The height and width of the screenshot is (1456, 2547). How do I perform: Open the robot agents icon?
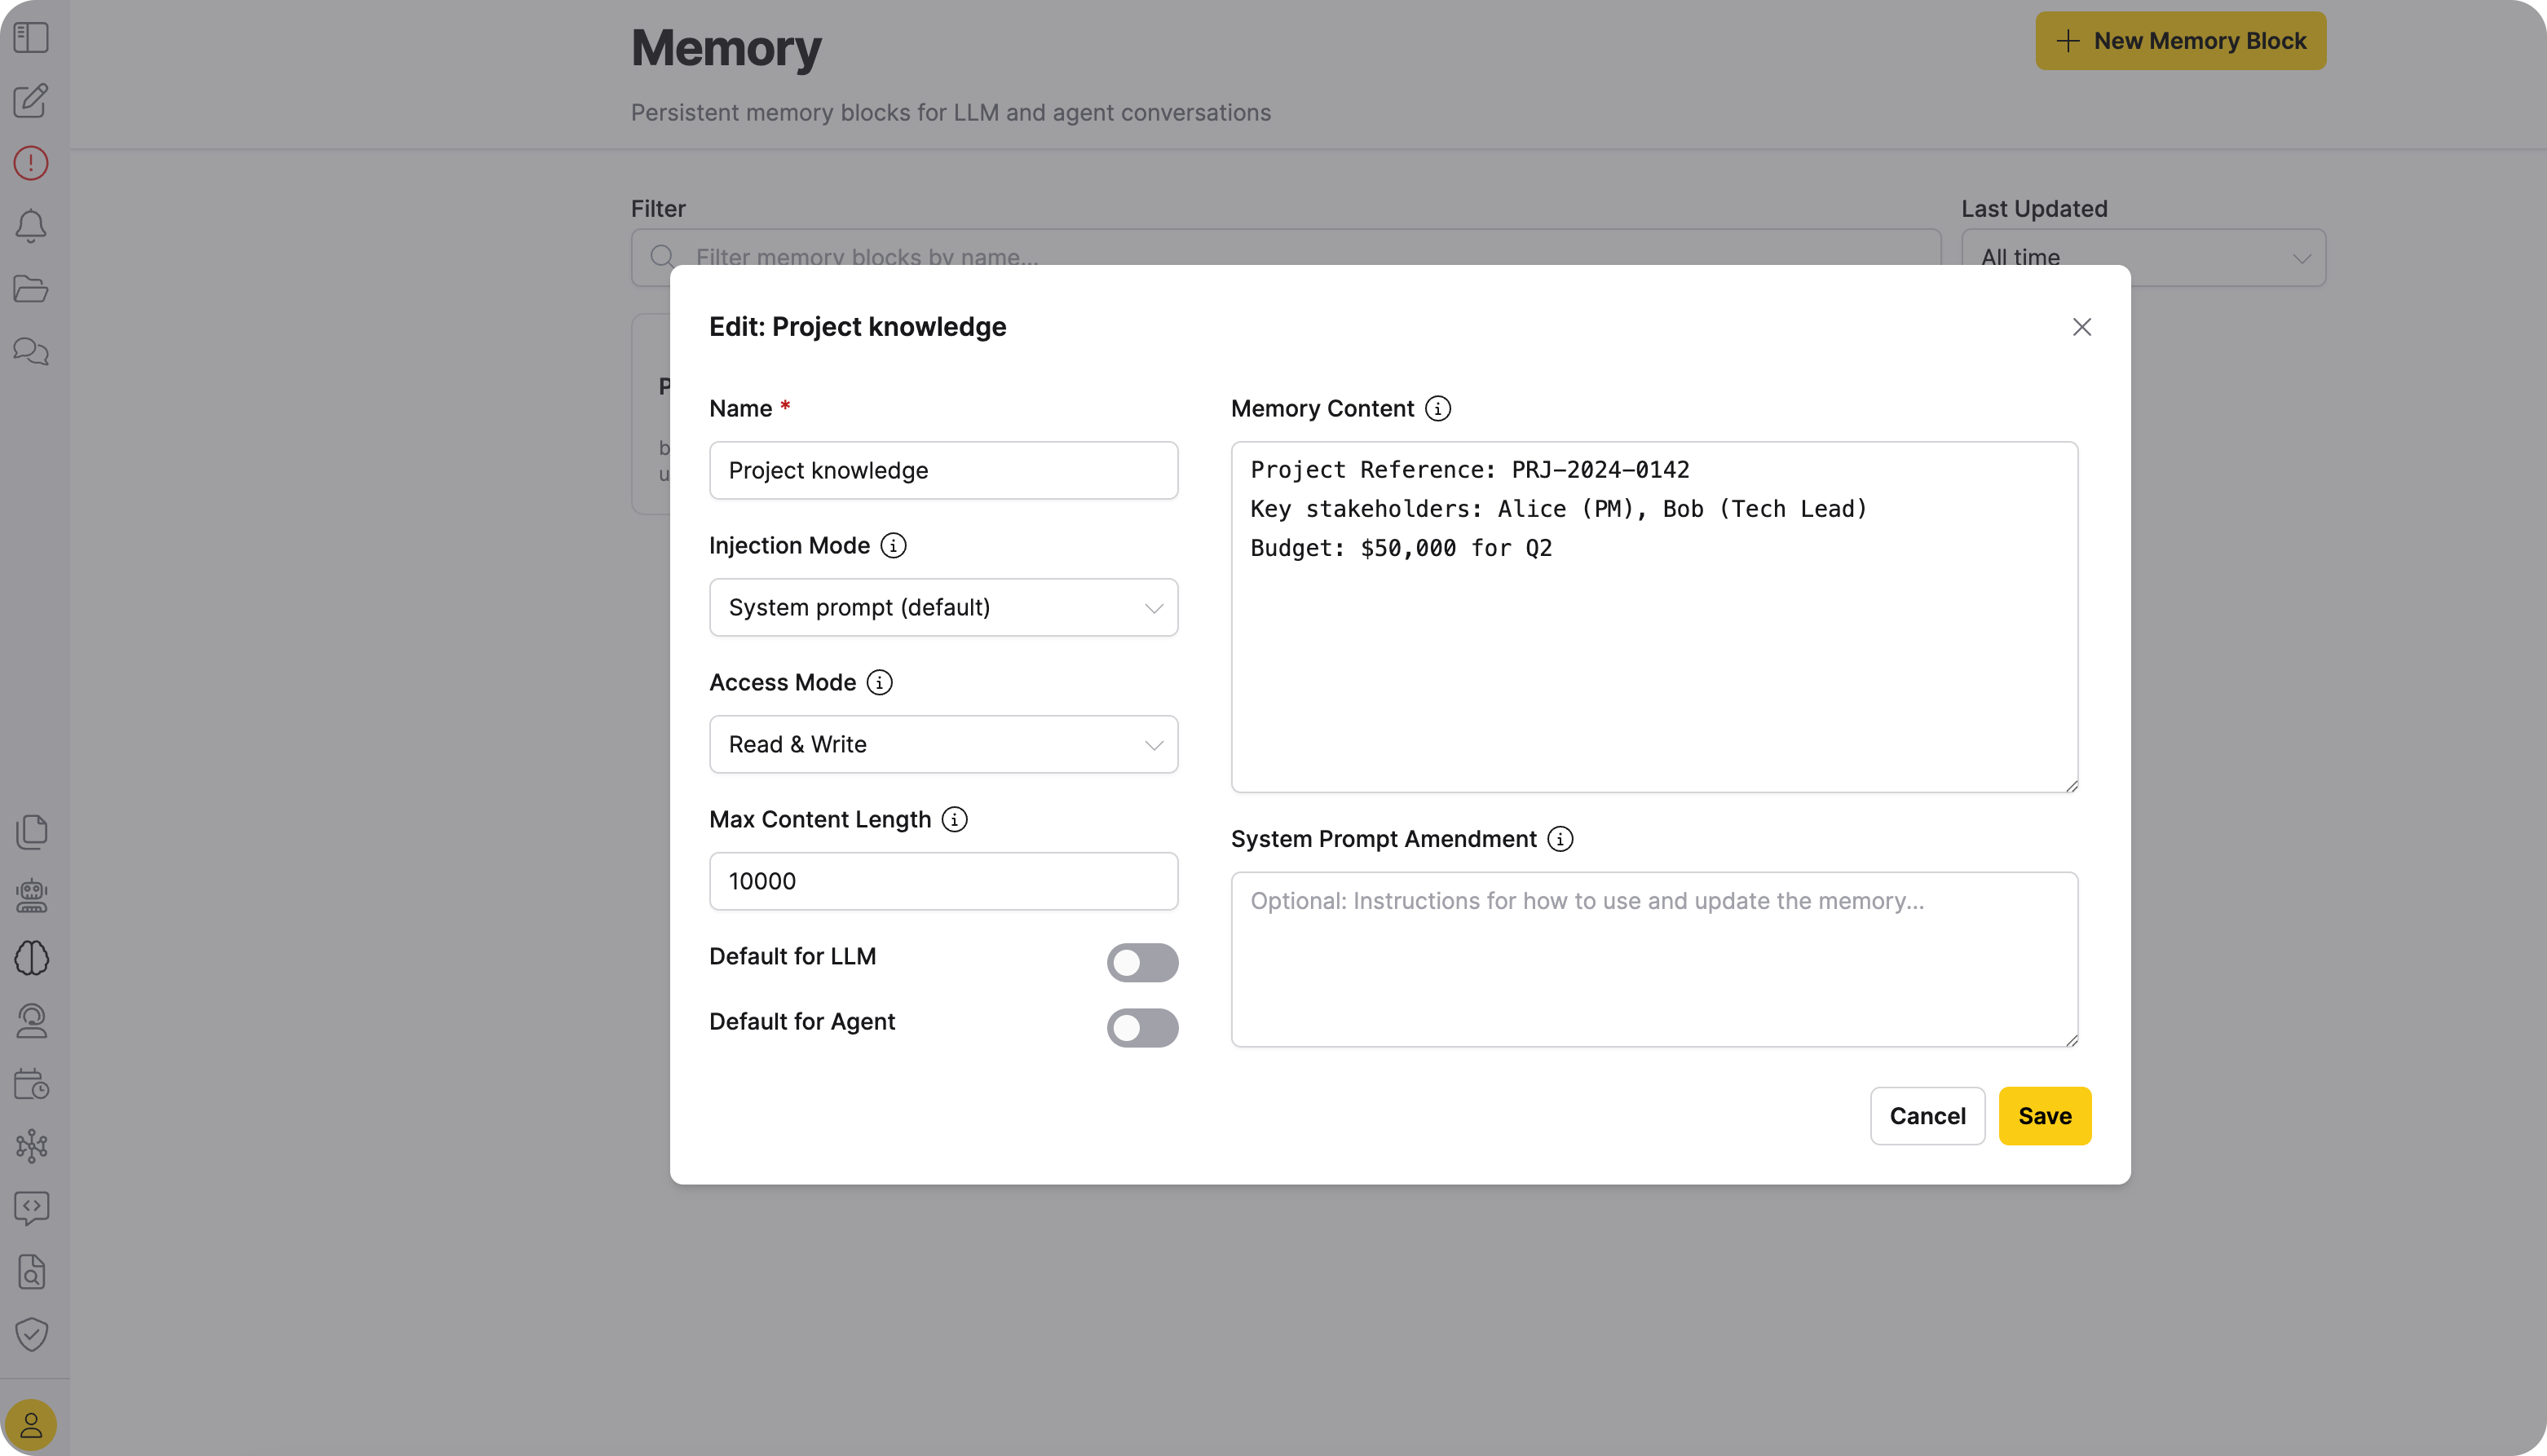[x=31, y=895]
